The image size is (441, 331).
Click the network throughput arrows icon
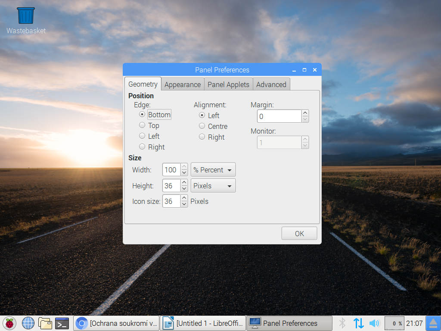click(359, 323)
